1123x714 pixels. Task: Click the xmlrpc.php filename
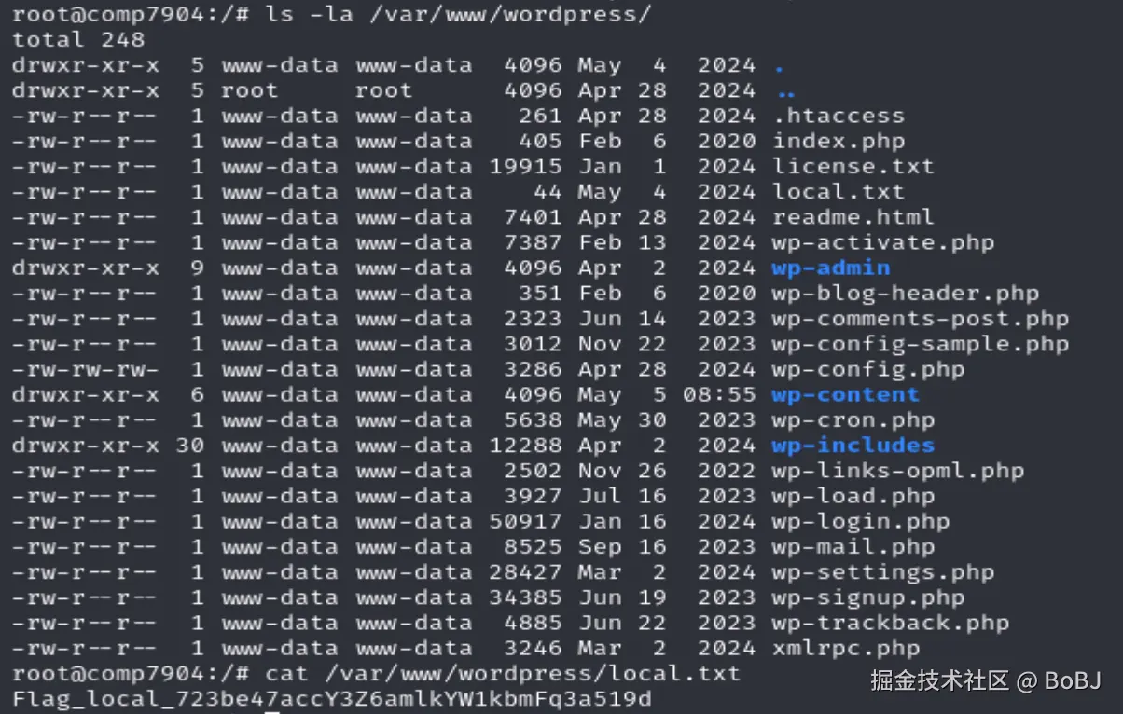click(845, 649)
